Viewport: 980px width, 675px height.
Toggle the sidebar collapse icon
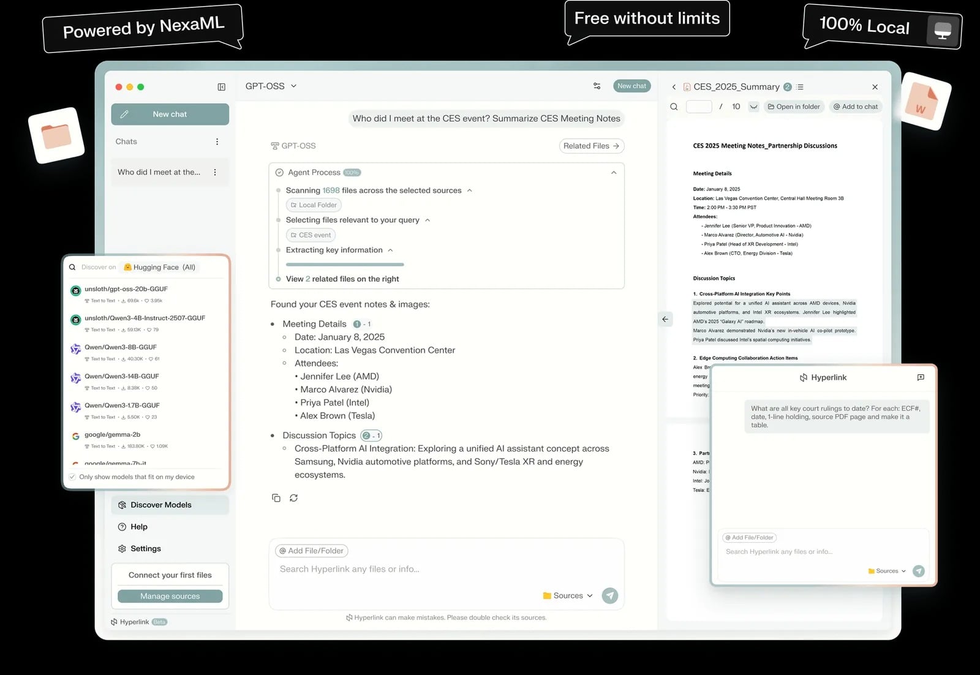(x=222, y=87)
